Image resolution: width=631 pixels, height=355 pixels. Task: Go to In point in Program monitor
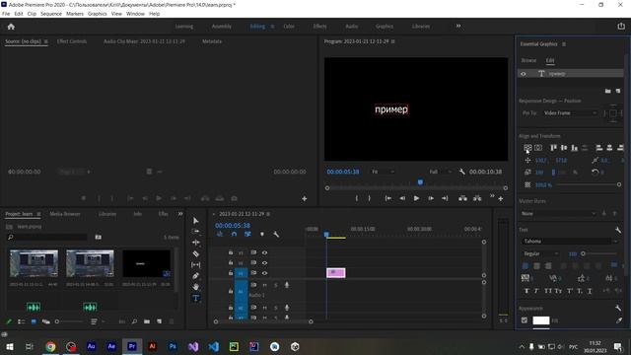pyautogui.click(x=387, y=198)
